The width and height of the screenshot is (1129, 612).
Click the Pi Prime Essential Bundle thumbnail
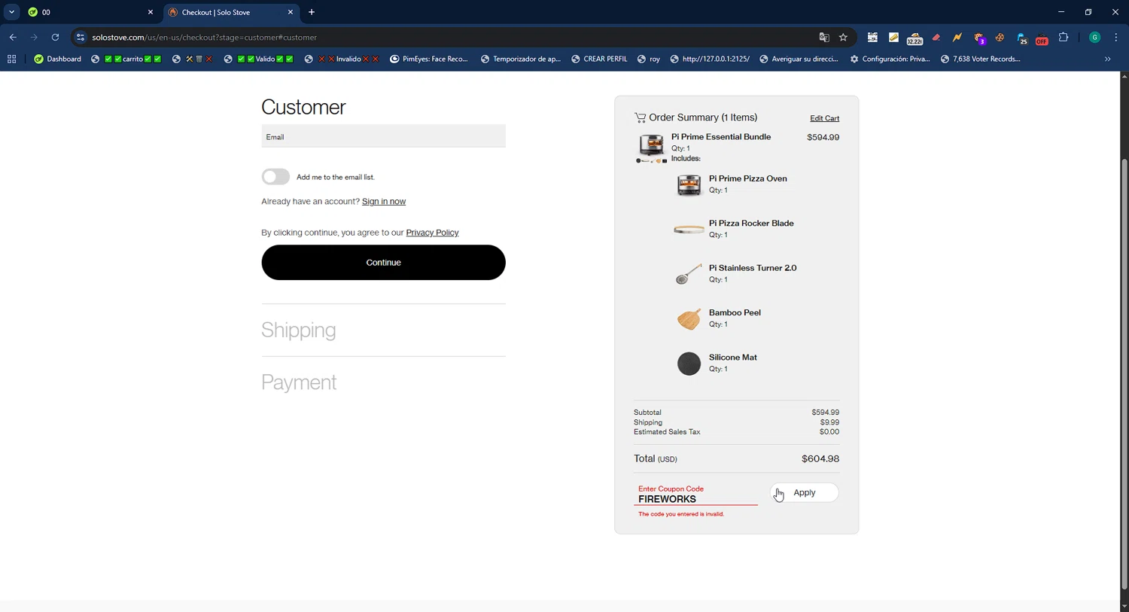[652, 148]
